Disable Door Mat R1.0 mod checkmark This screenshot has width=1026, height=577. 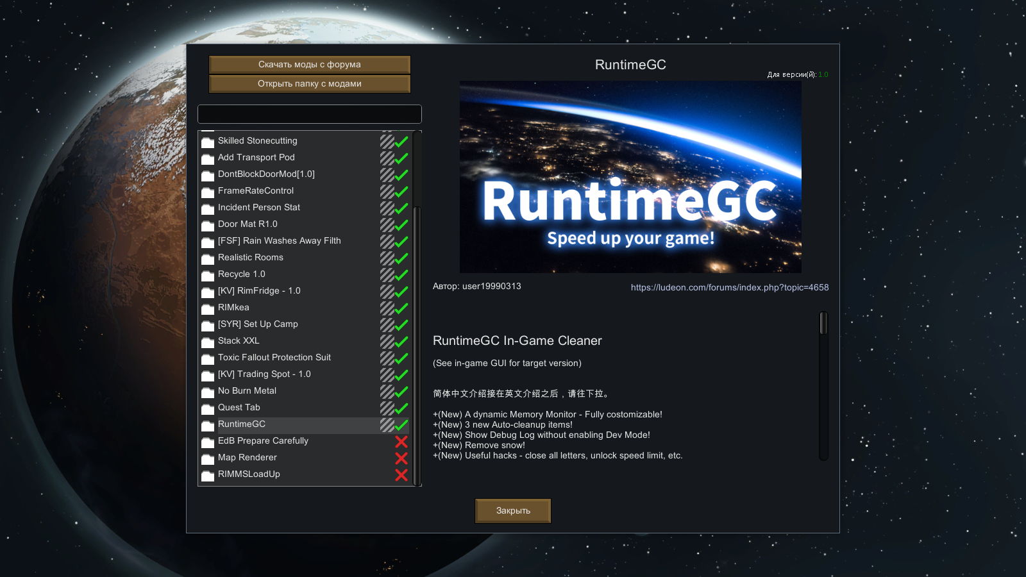[401, 224]
